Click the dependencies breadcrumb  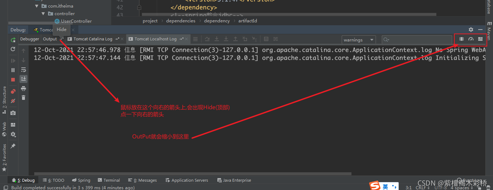click(x=181, y=21)
